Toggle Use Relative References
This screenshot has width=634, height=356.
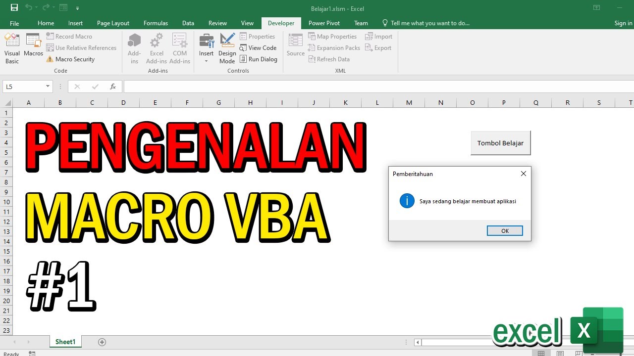(81, 48)
